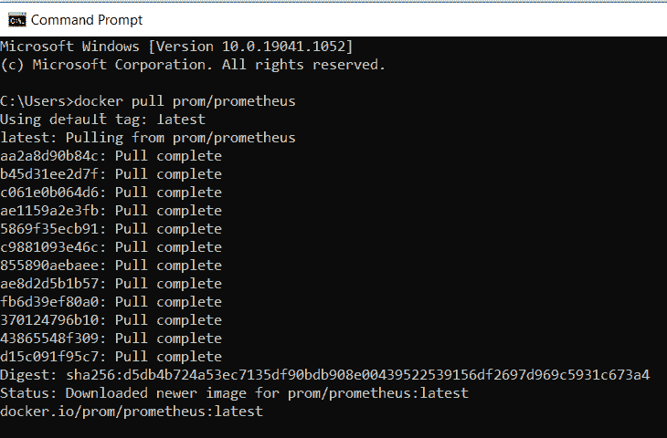Click the Microsoft Corporation copyright line
Viewport: 667px width, 438px height.
pos(193,65)
